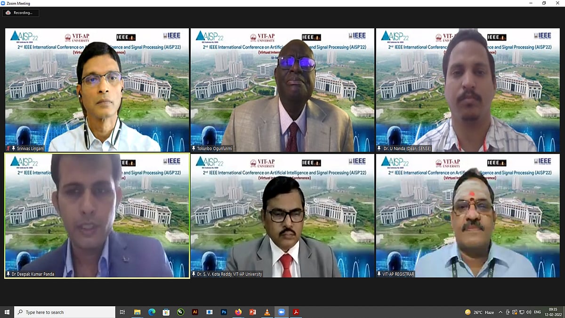Switch to Photoshop in the taskbar
This screenshot has height=318, width=565.
point(224,312)
